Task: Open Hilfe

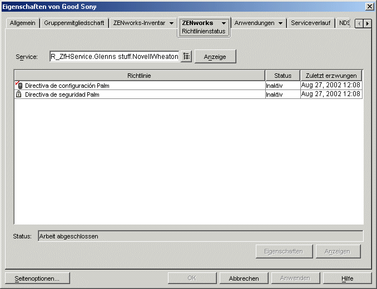Action: (x=347, y=278)
